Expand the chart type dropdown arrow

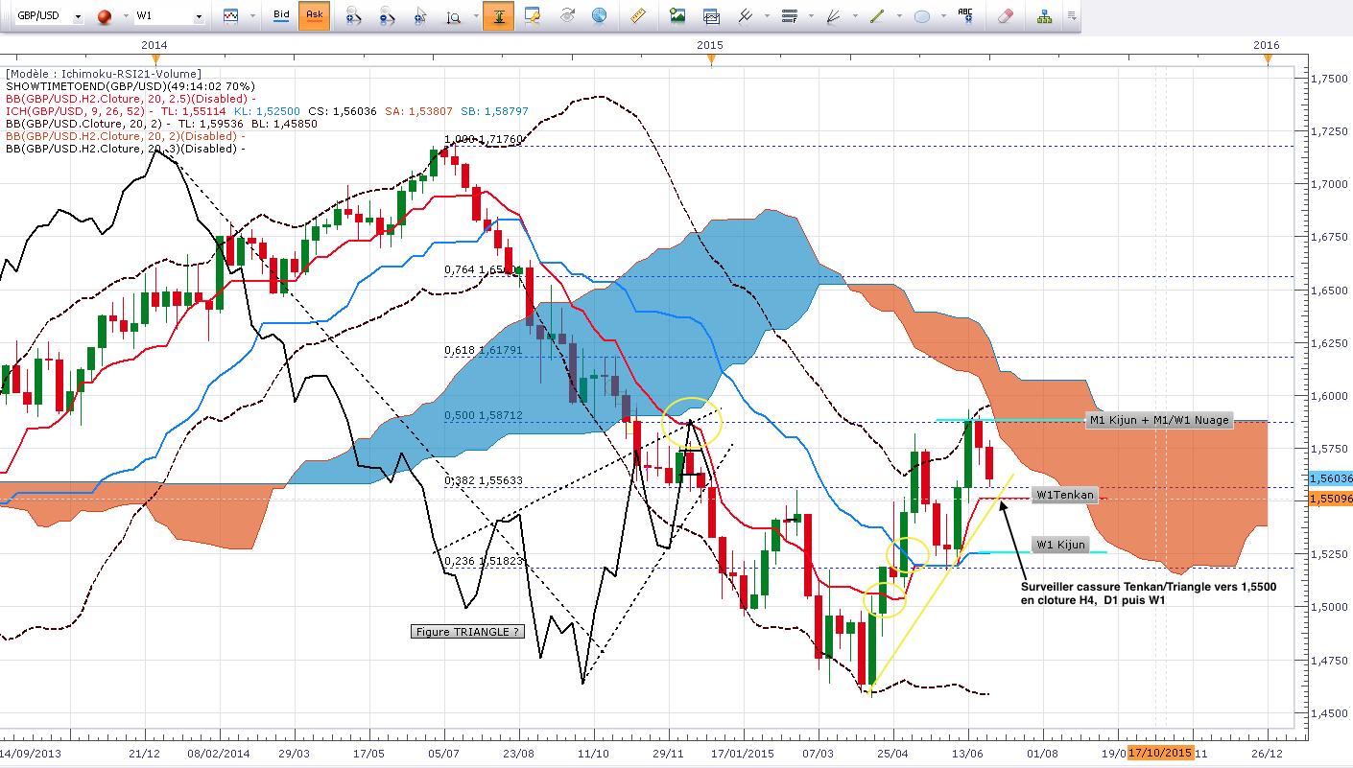[x=251, y=16]
